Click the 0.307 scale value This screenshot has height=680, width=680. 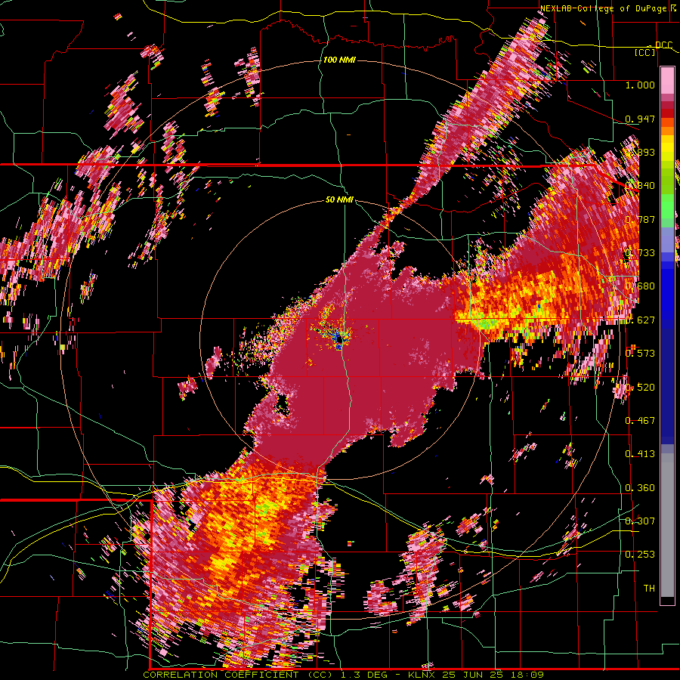(640, 521)
